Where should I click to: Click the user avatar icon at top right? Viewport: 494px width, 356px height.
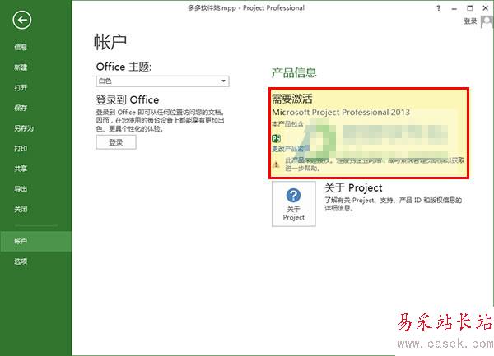click(x=487, y=22)
